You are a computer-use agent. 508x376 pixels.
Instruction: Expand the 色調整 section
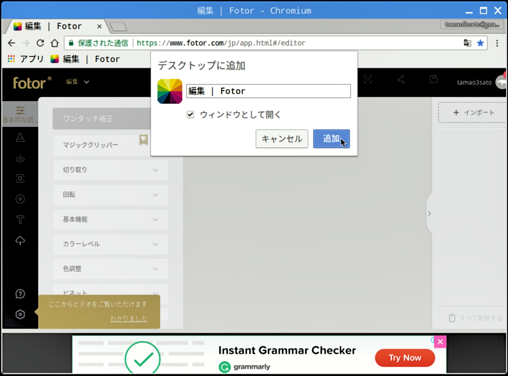tap(111, 269)
